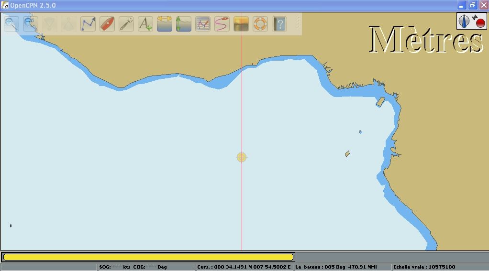Change color scheme with sunset icon

pos(241,23)
